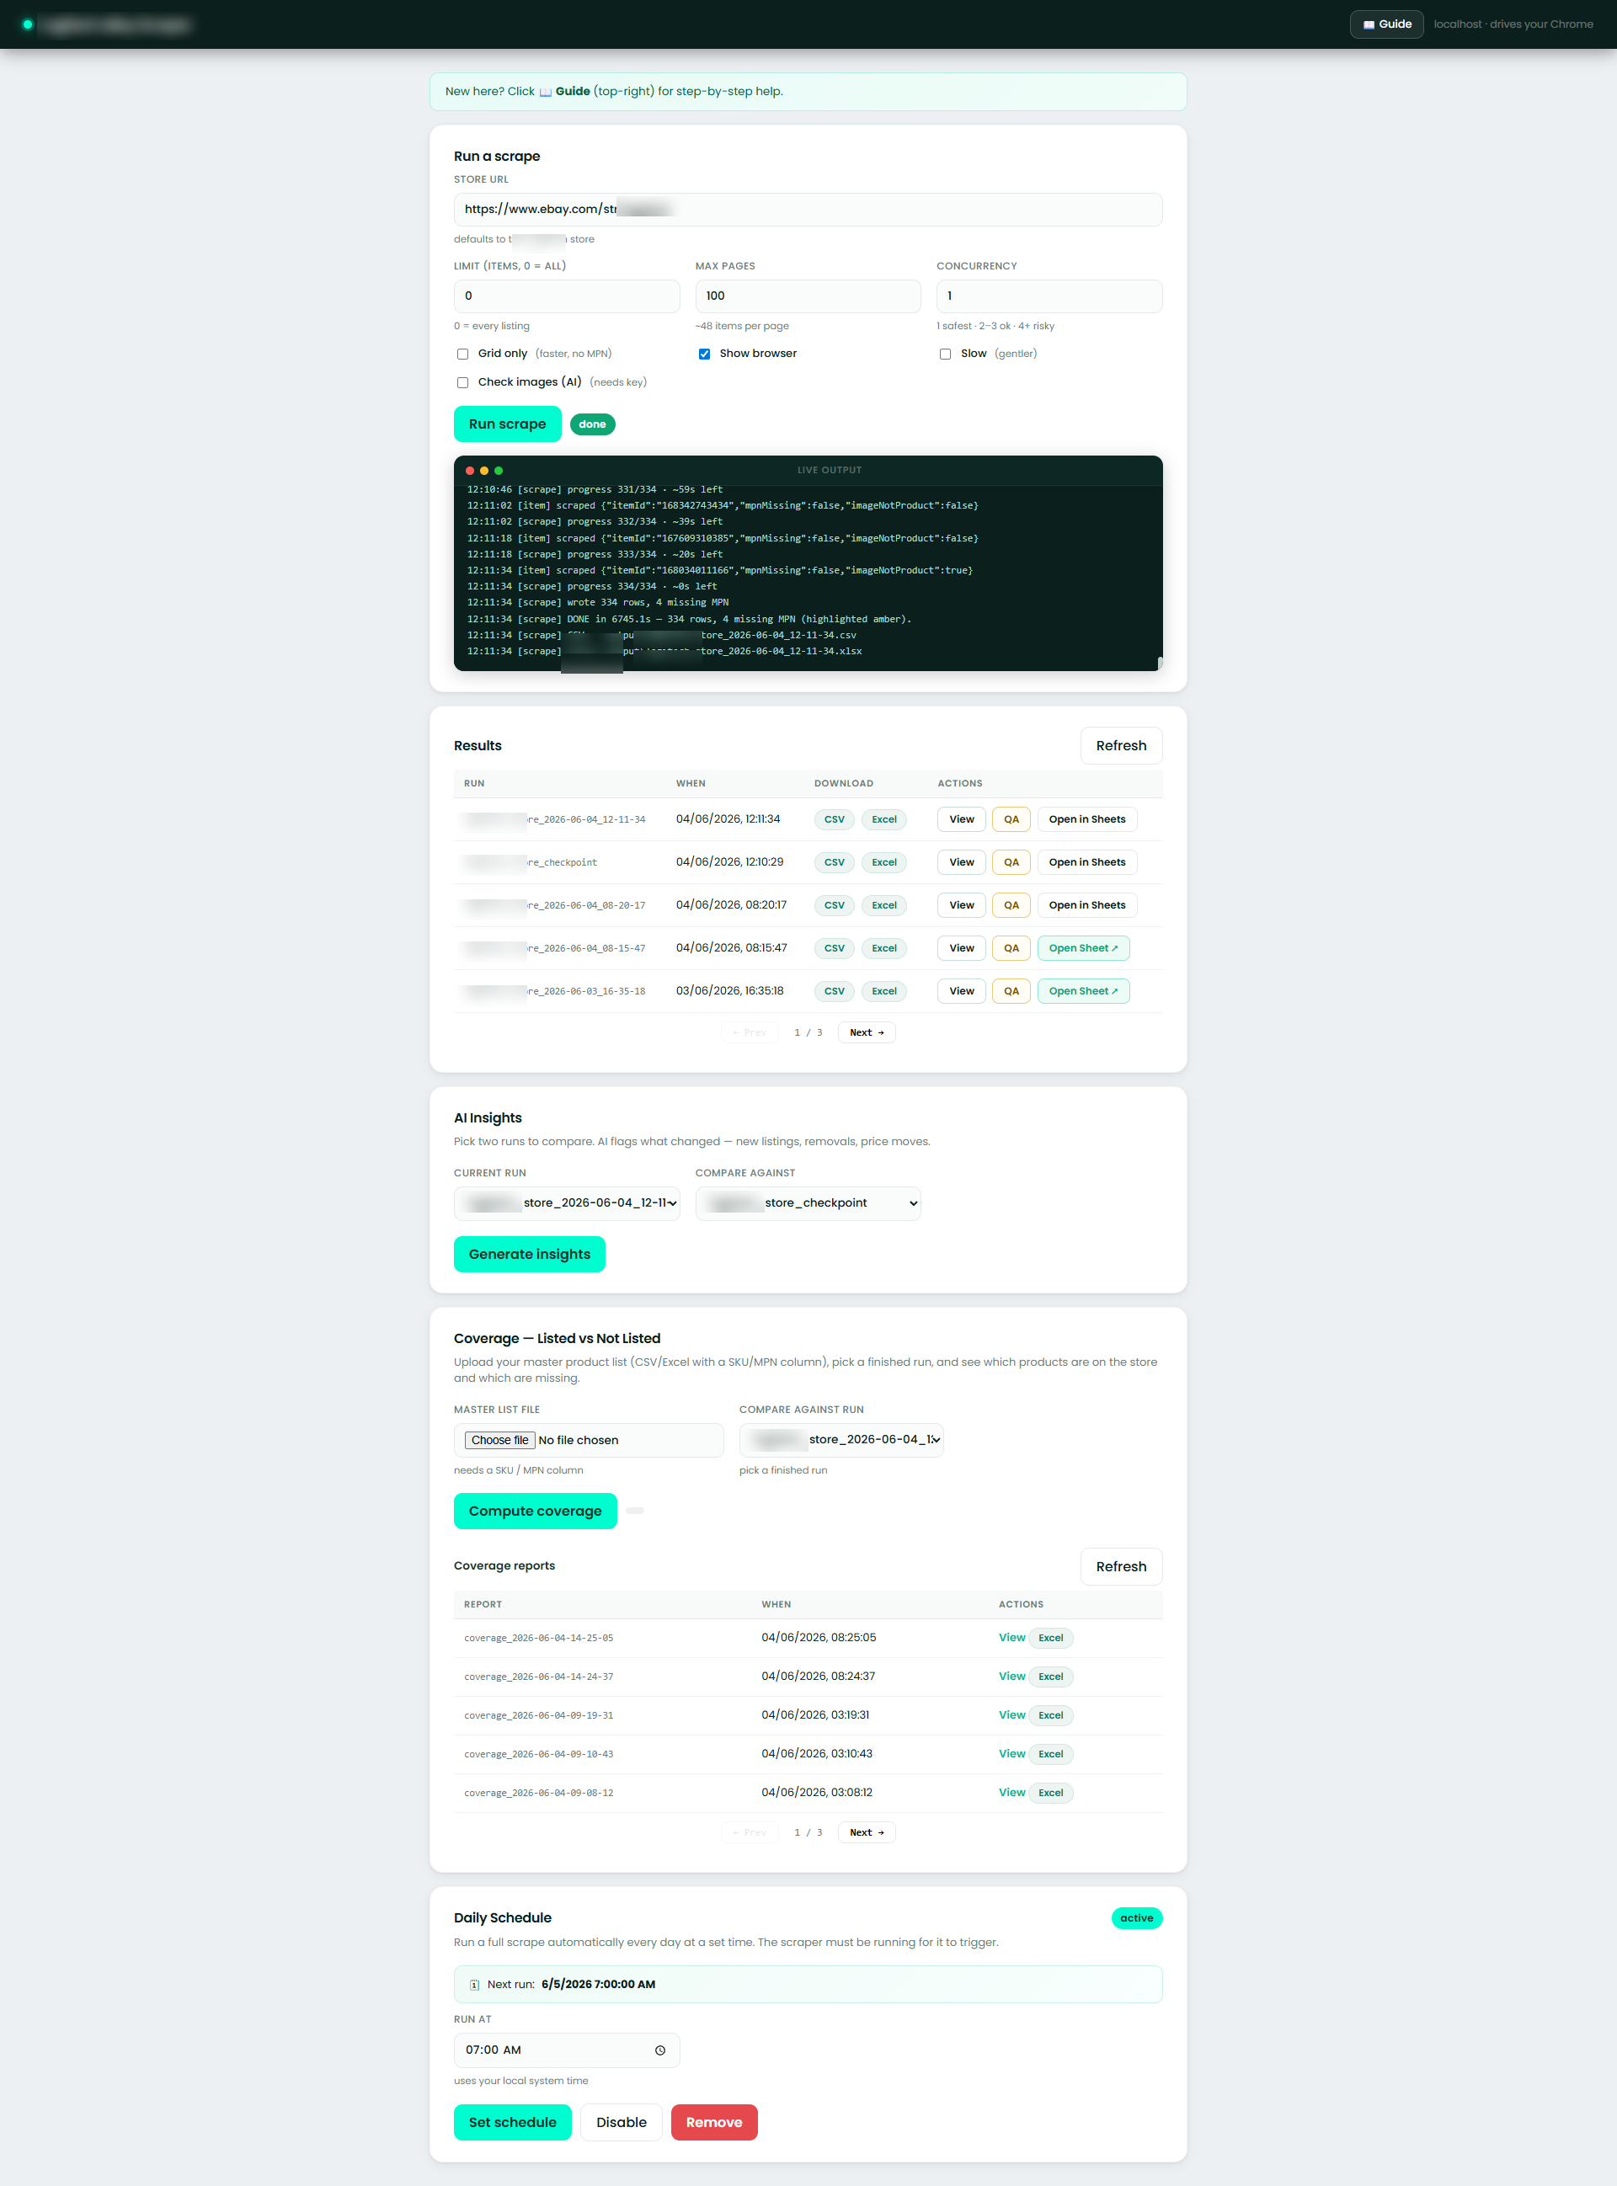View the 03/06/2026 16:35:18 run
Screen dimensions: 1617x2186
pos(961,992)
